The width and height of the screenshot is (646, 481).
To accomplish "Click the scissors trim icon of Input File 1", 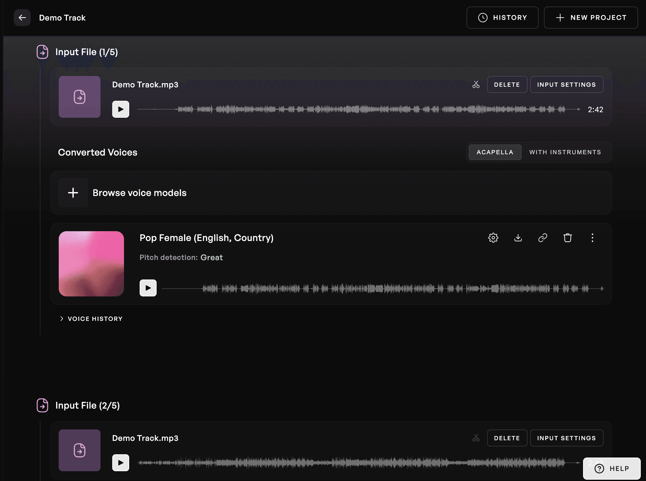I will coord(476,85).
